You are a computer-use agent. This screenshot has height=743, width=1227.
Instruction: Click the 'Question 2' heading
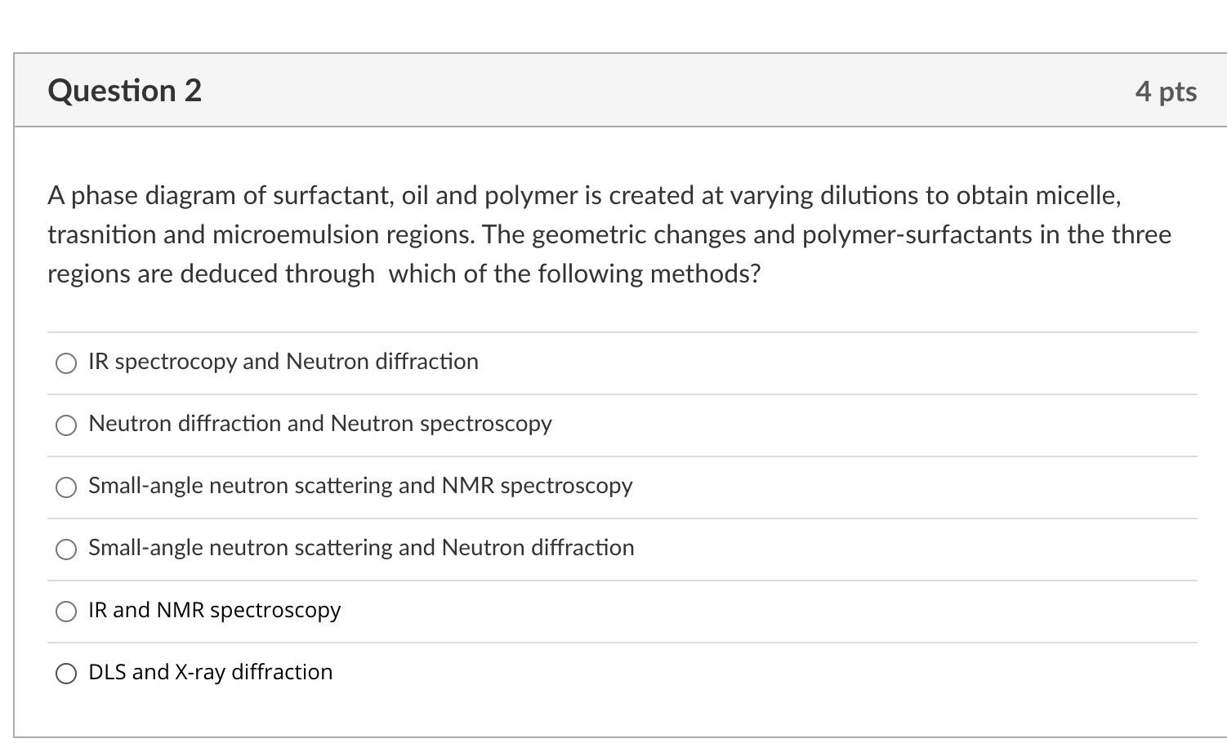pos(124,91)
